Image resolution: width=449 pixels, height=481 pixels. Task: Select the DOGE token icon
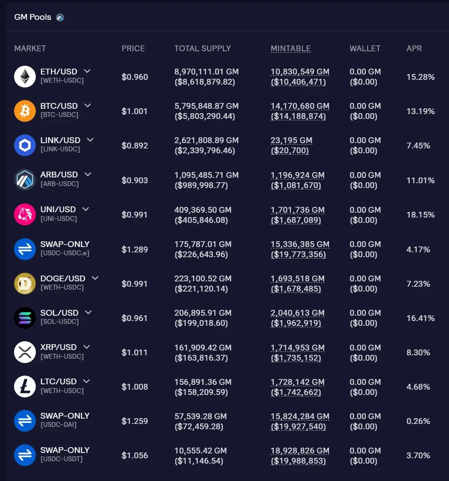(25, 283)
